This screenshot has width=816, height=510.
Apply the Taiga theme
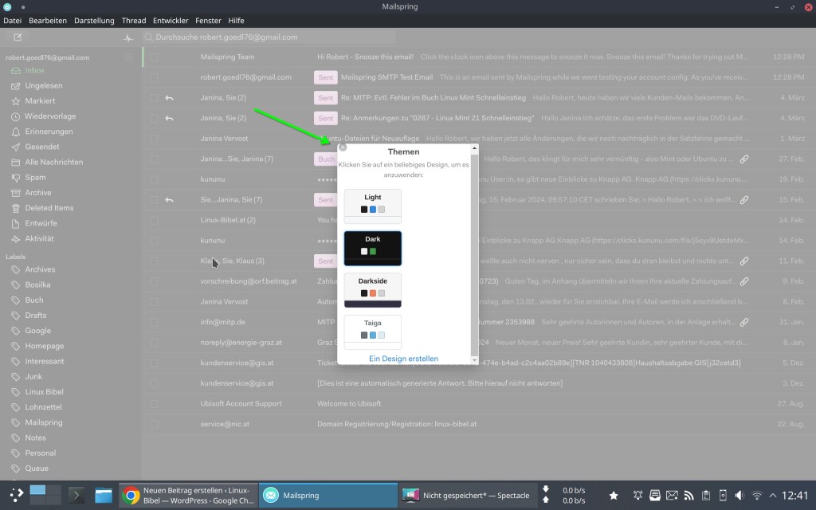coord(373,332)
